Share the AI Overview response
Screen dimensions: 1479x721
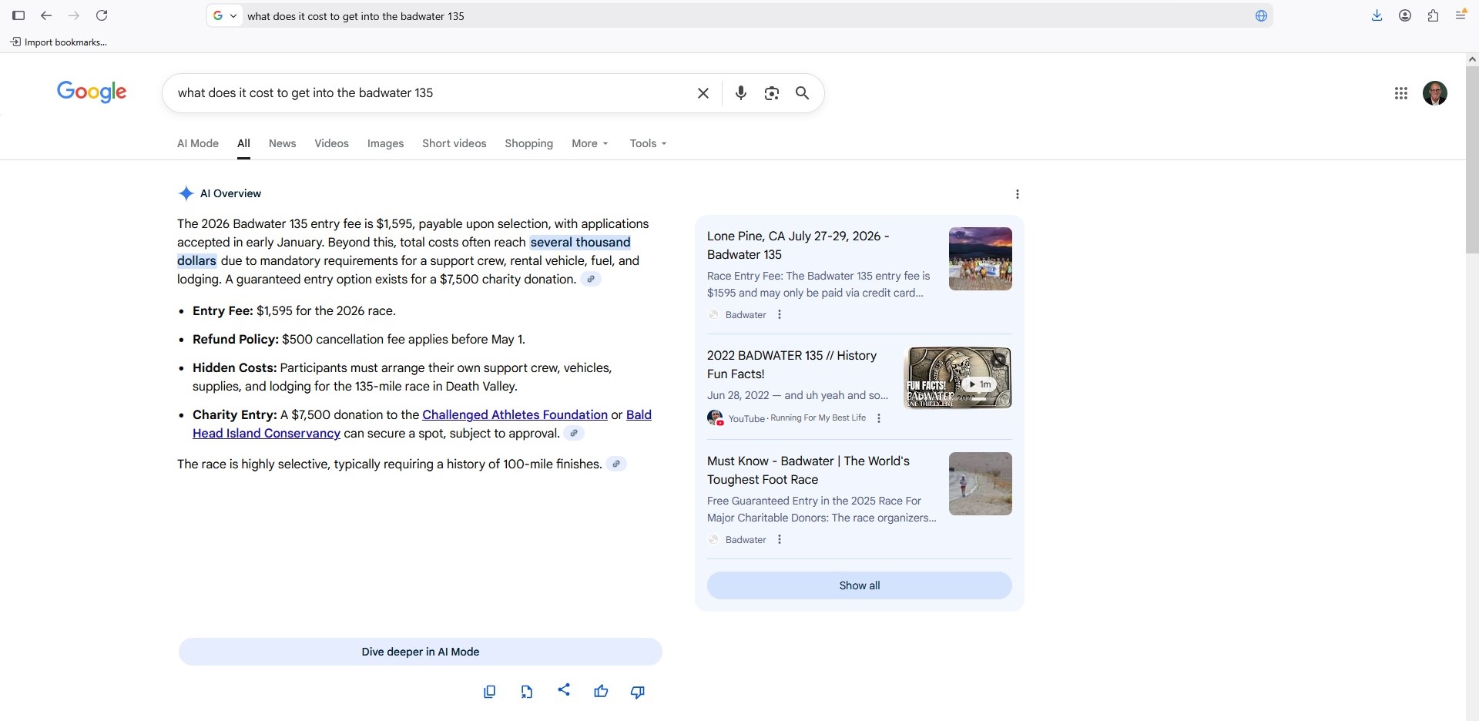point(564,690)
